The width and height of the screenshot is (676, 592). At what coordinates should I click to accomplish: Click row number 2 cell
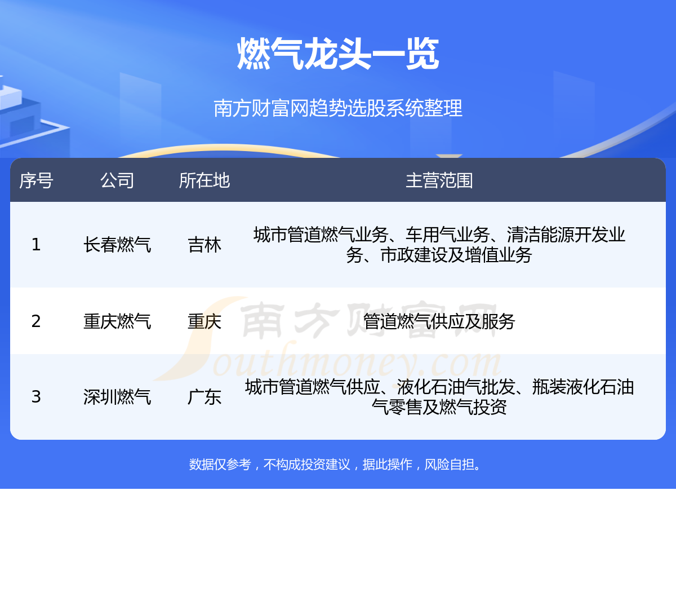(36, 321)
